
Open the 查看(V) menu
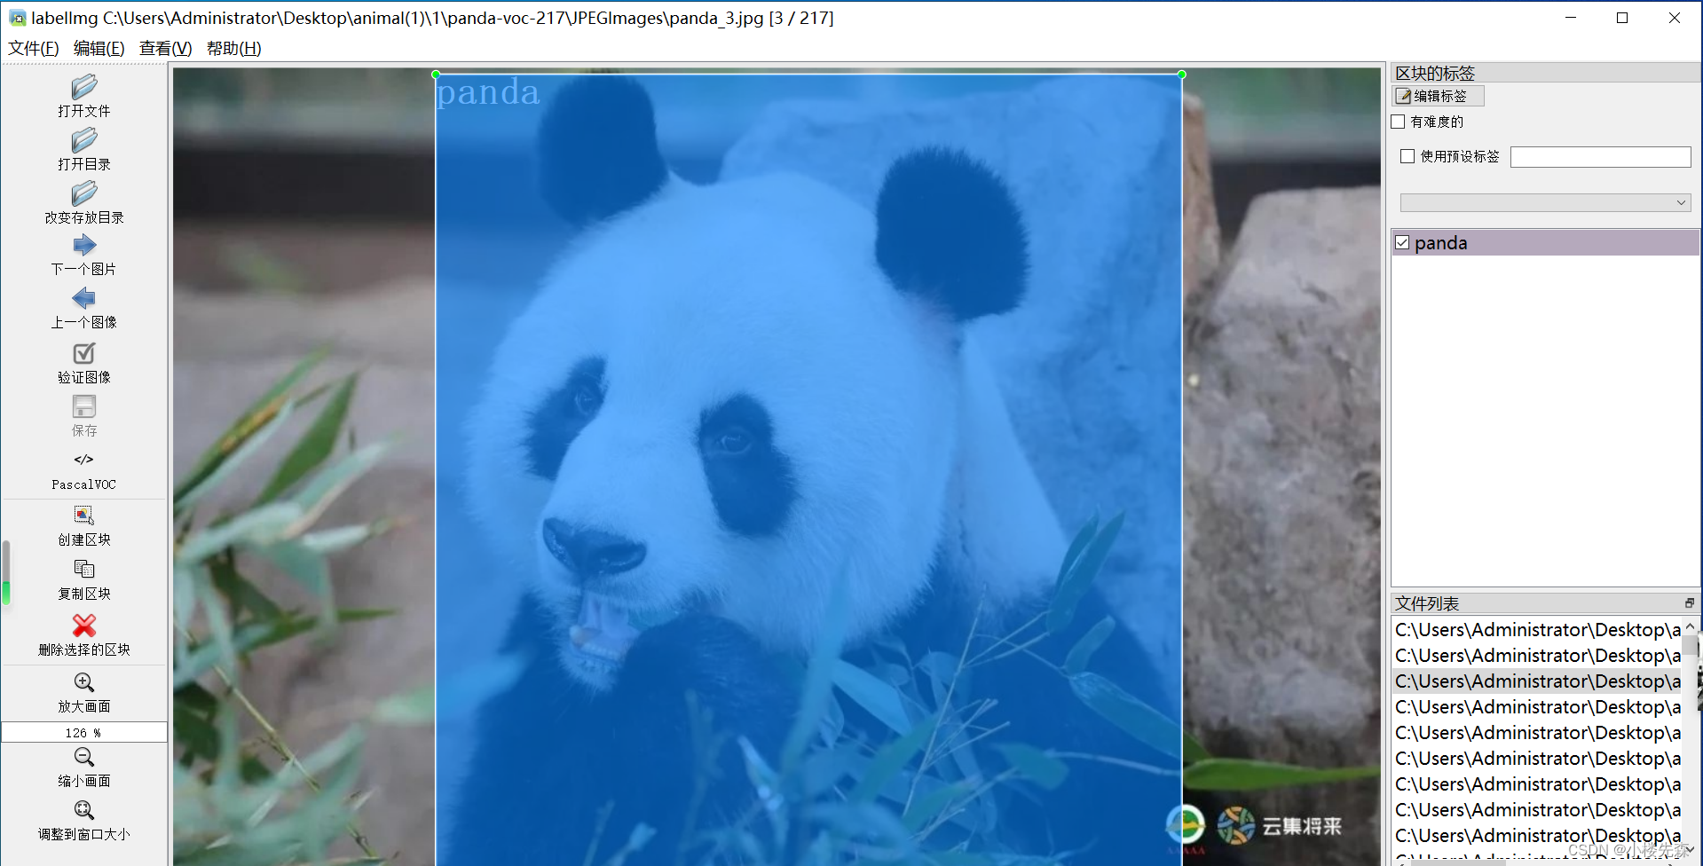(166, 48)
